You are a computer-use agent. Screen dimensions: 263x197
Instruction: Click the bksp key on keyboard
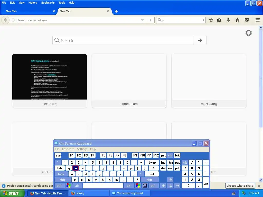pyautogui.click(x=152, y=162)
